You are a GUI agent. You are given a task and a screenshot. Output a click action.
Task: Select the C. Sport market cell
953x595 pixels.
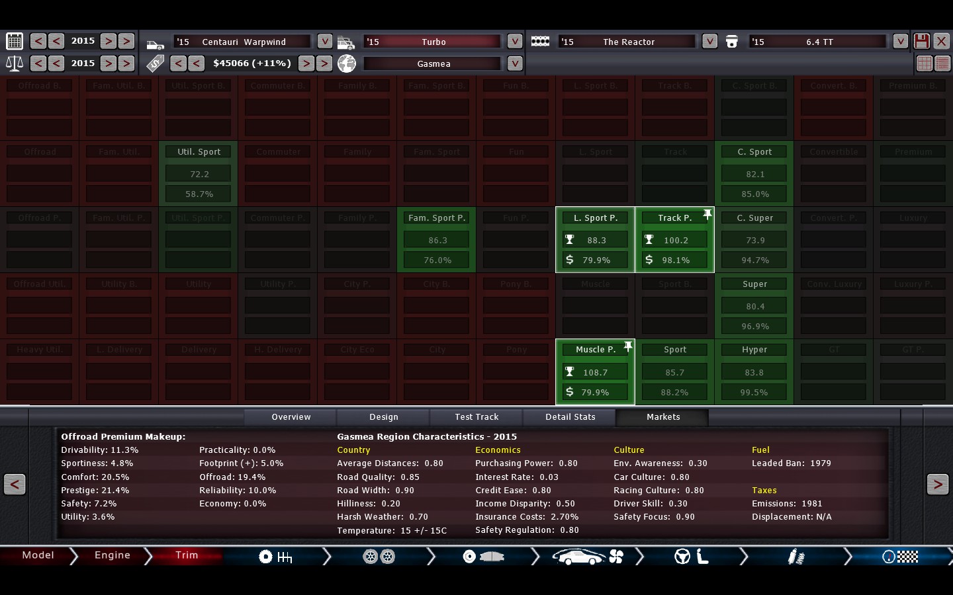754,174
